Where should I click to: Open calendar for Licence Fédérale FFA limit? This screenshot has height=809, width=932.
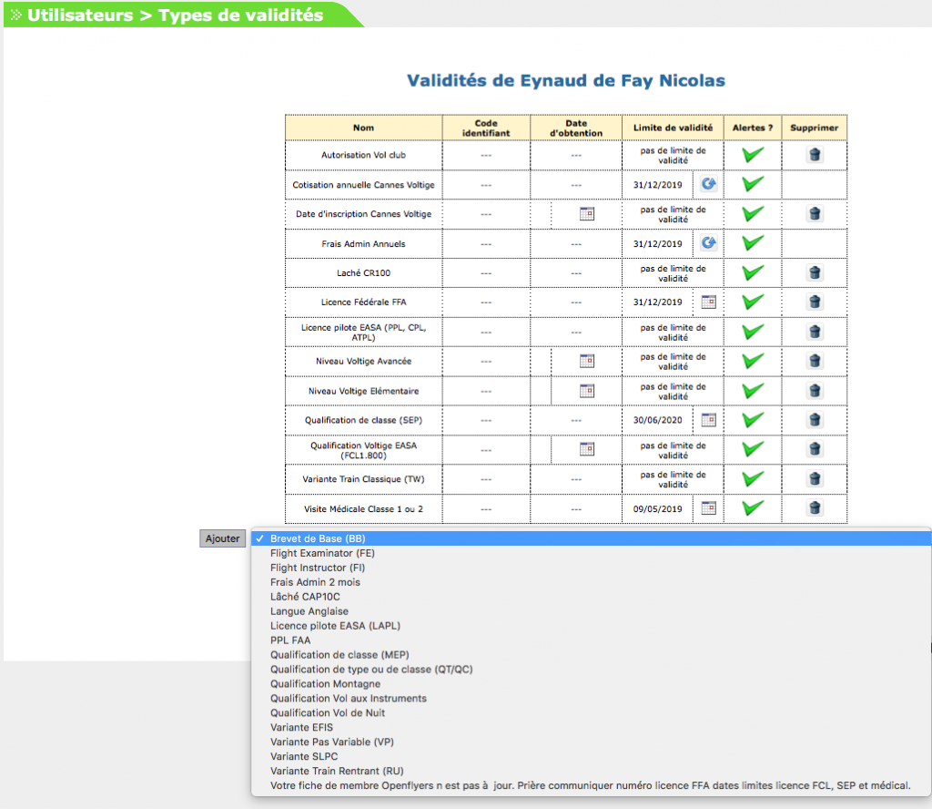tap(708, 302)
